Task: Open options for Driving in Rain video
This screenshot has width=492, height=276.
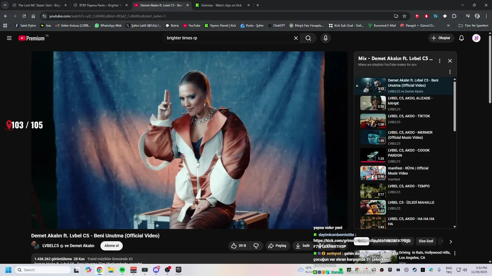Action: click(x=455, y=253)
